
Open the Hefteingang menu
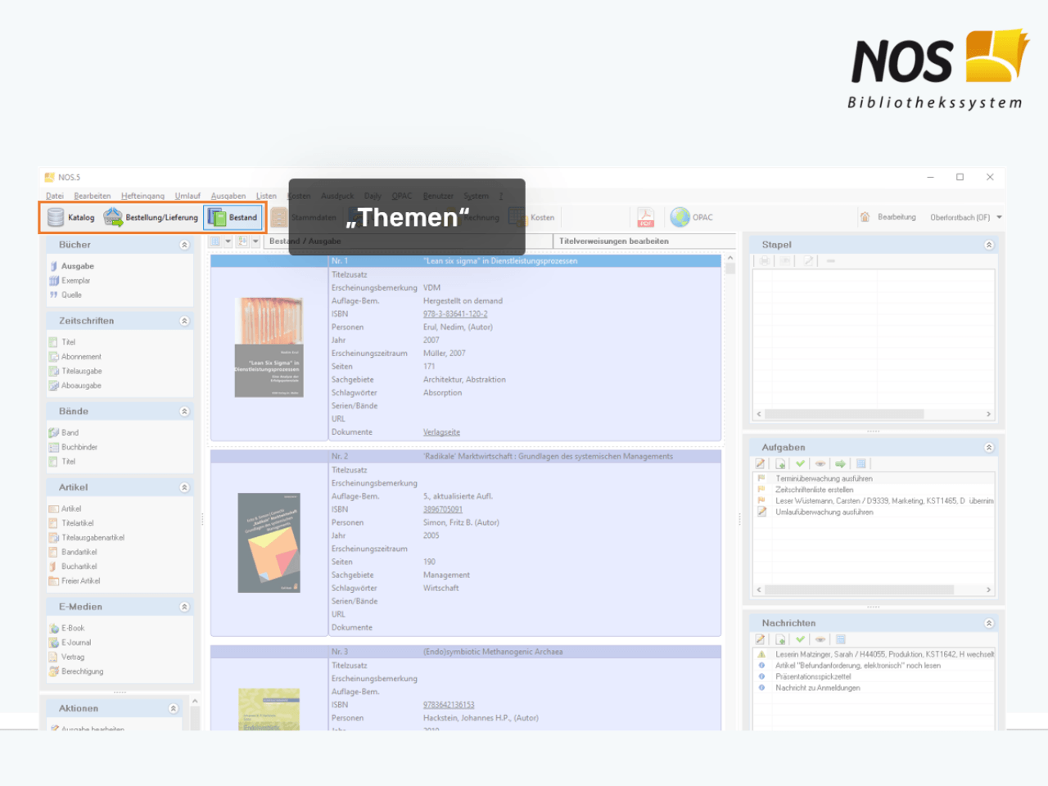click(142, 196)
